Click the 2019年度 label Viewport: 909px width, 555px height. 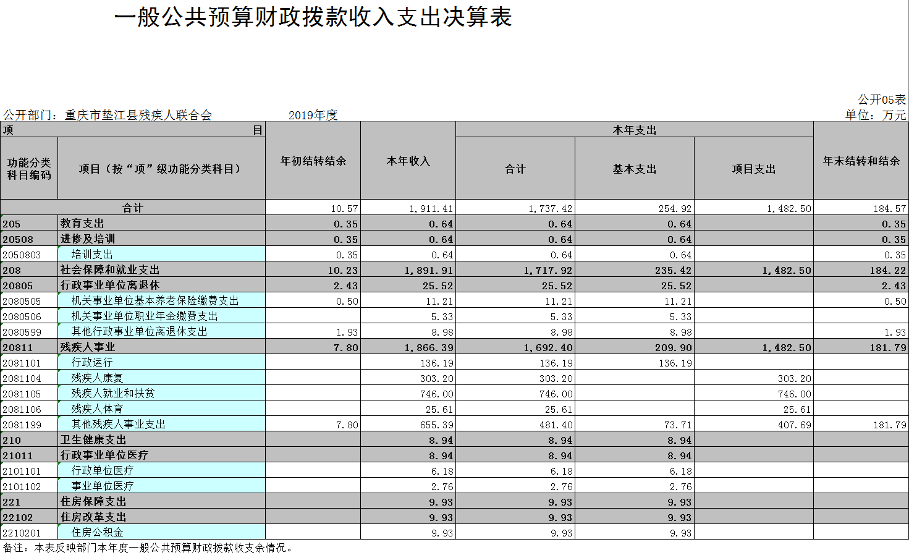tap(313, 115)
